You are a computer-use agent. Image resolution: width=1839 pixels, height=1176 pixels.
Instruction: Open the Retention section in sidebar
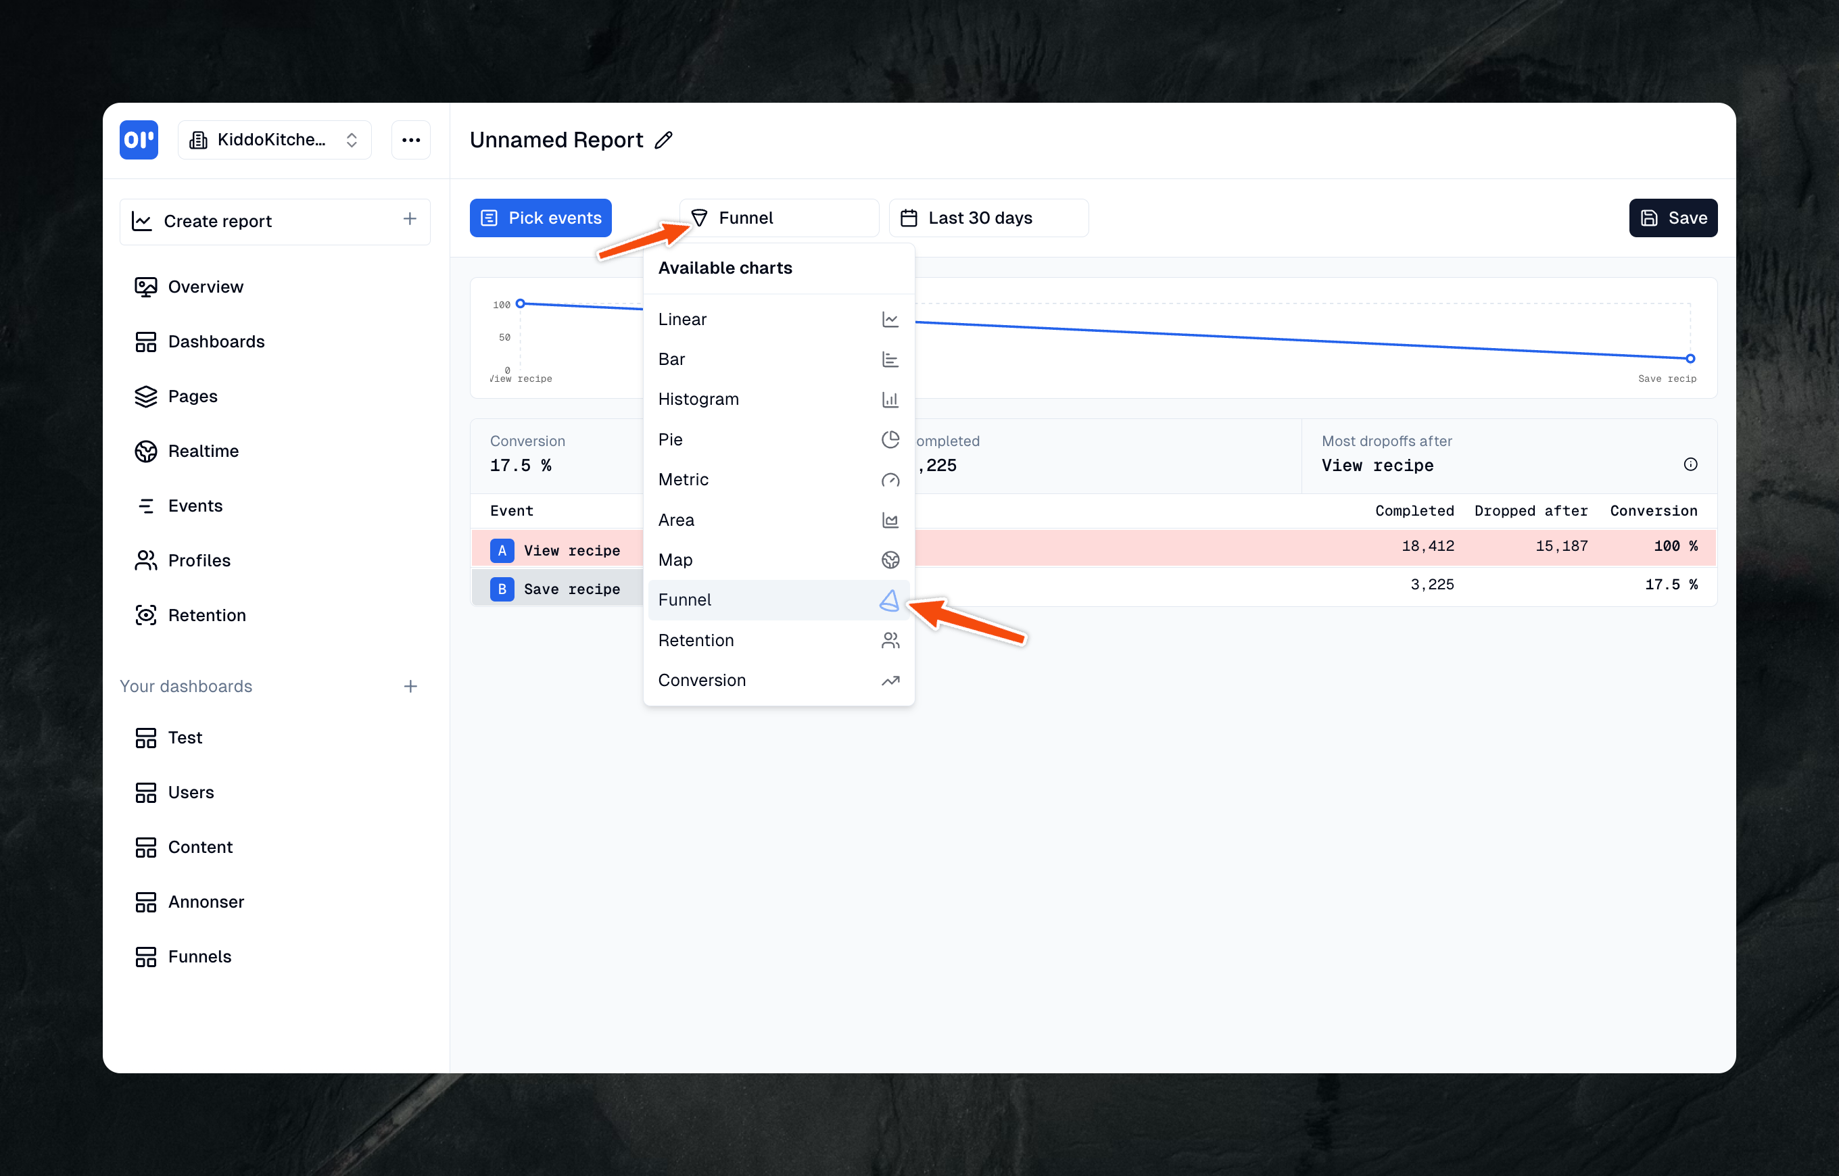(x=206, y=615)
